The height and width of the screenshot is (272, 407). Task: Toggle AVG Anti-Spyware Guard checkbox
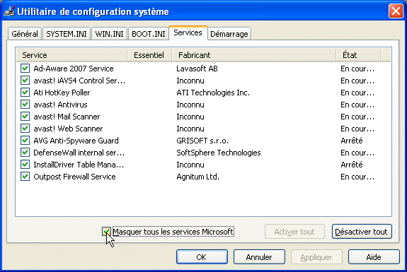click(25, 141)
